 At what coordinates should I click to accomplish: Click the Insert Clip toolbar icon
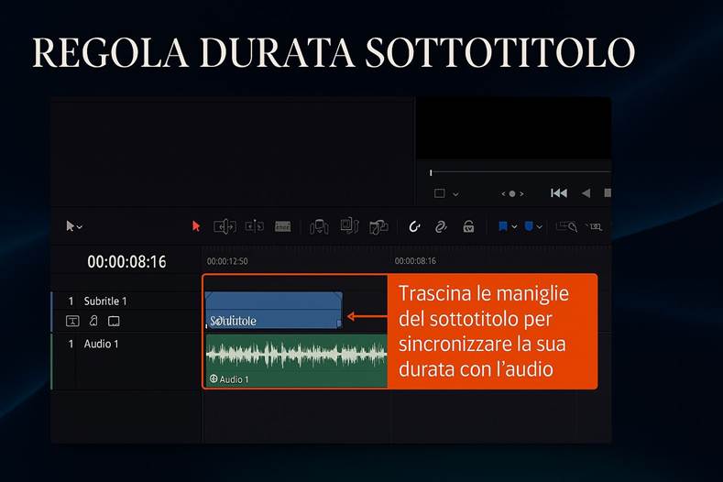click(319, 227)
